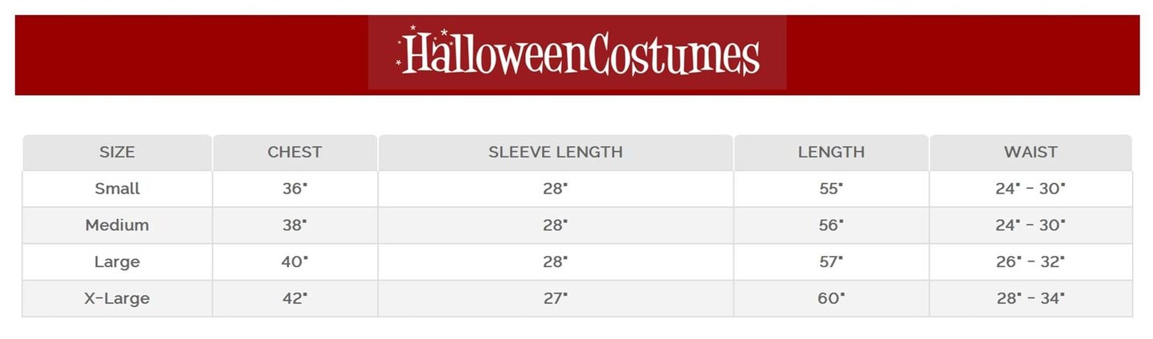
Task: Select the WAIST column header
Action: [1030, 152]
